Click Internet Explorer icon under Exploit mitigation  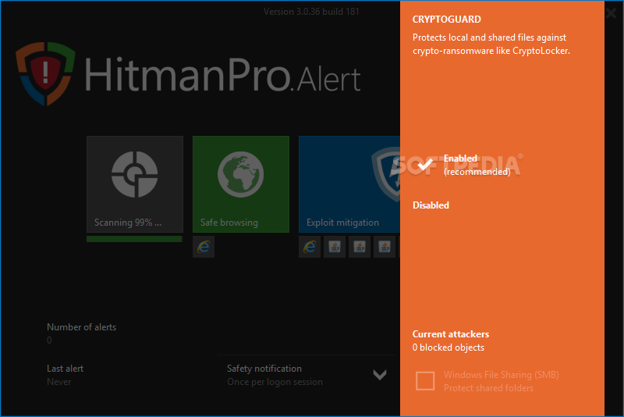point(310,247)
